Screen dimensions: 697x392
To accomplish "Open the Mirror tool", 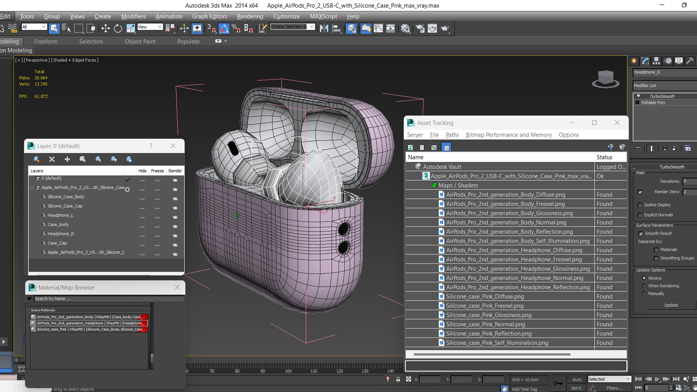I will (x=324, y=28).
